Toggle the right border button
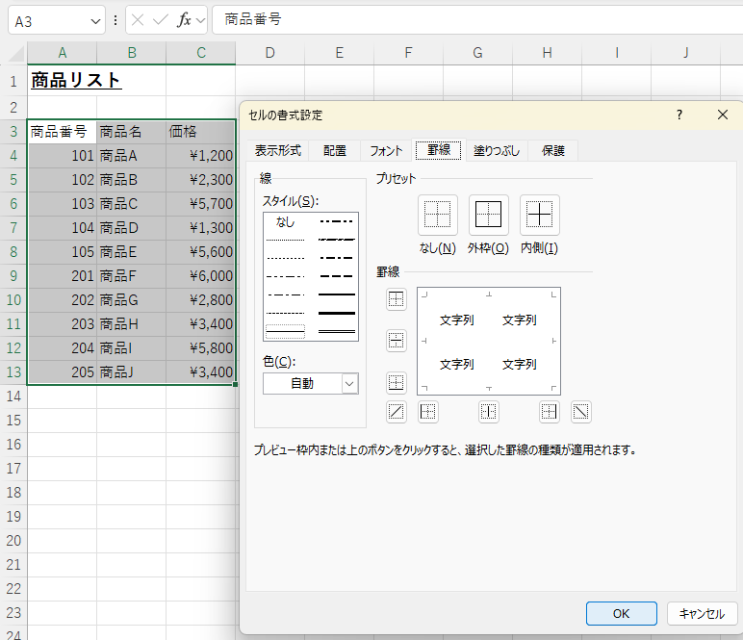743x640 pixels. pyautogui.click(x=549, y=412)
